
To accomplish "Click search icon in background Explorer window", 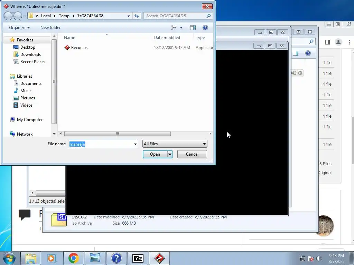I will pos(311,41).
